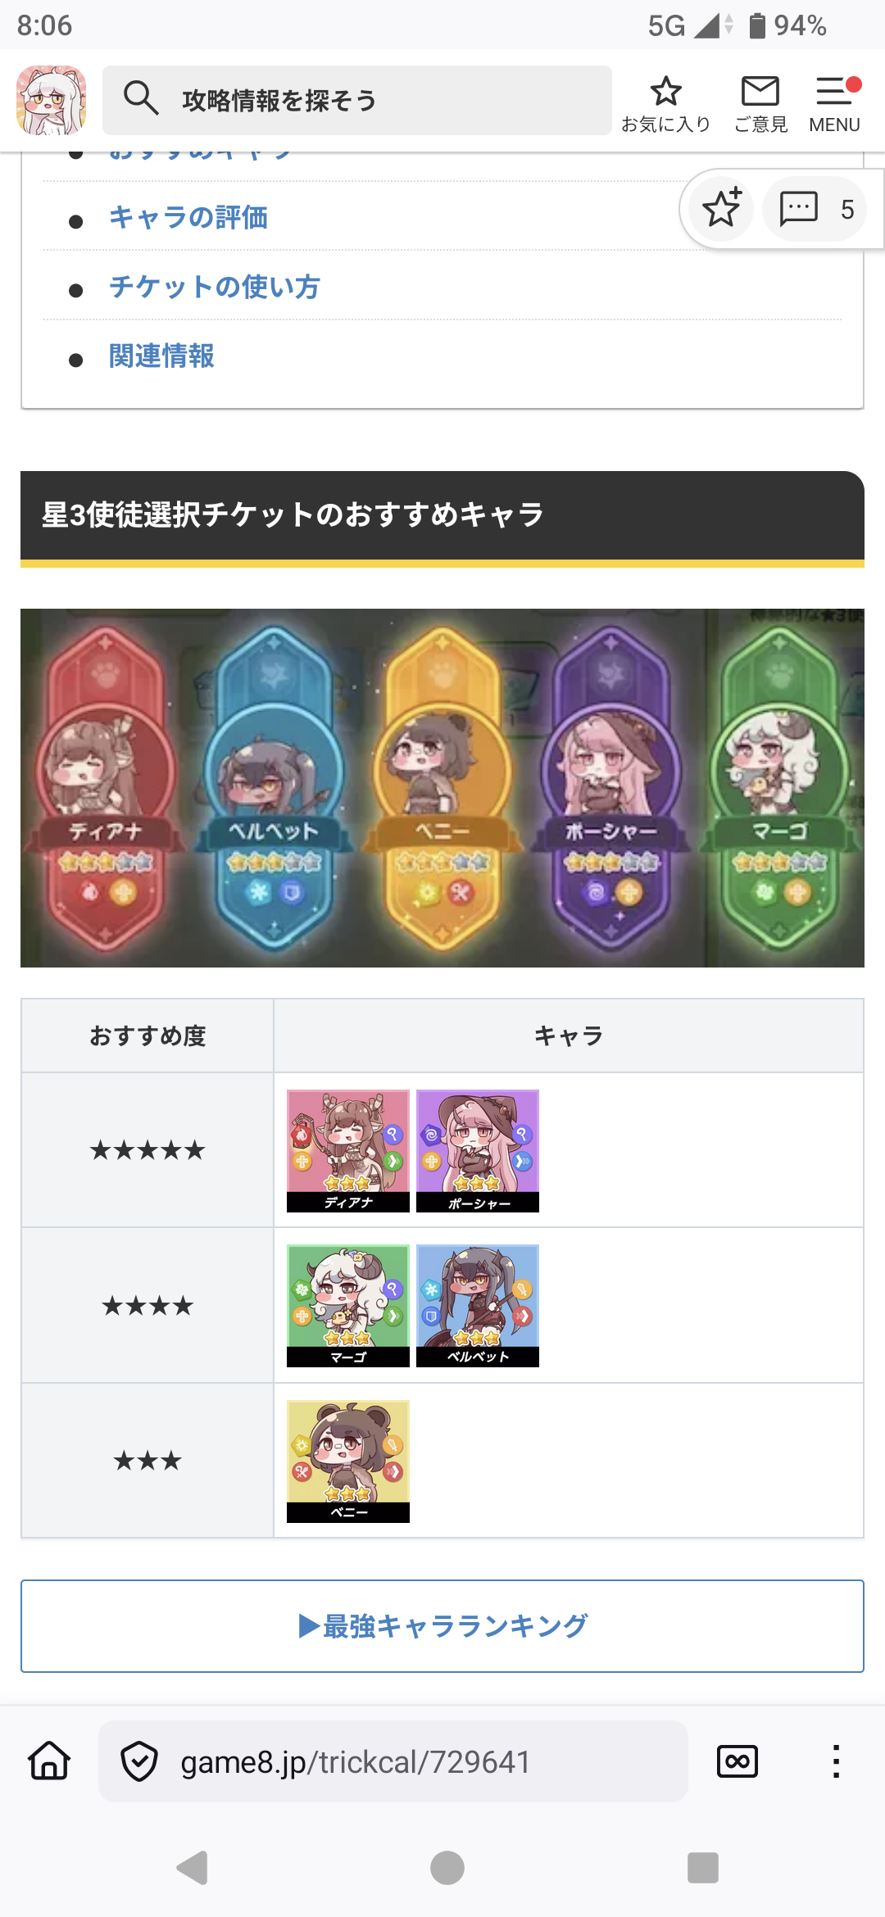Open the private mode mask icon

(737, 1761)
